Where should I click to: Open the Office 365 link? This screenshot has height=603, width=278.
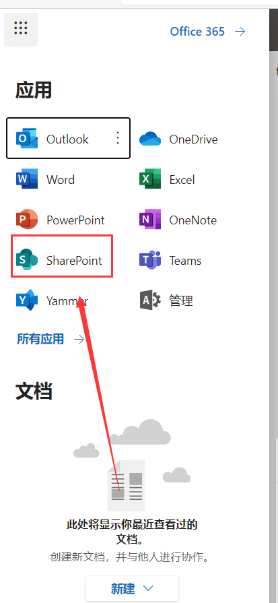(x=197, y=32)
